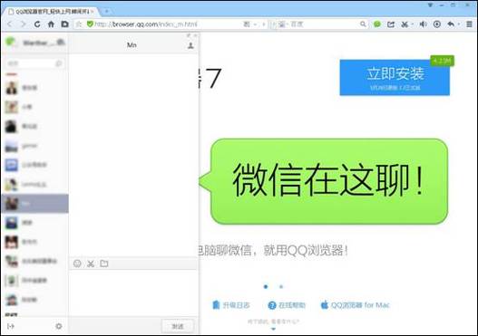Go back with the browser back arrow
Viewport: 478px width, 336px height.
coord(10,24)
